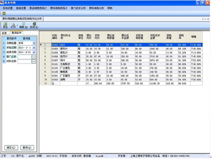
Task: Click the Refresh (刷新) toolbar icon
Action: [24, 25]
